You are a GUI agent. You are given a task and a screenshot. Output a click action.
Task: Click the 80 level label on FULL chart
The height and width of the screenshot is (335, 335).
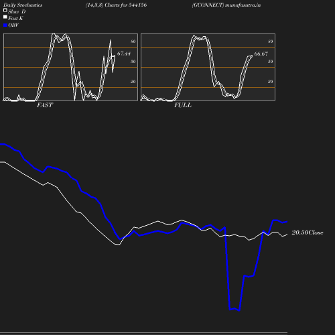pyautogui.click(x=270, y=42)
